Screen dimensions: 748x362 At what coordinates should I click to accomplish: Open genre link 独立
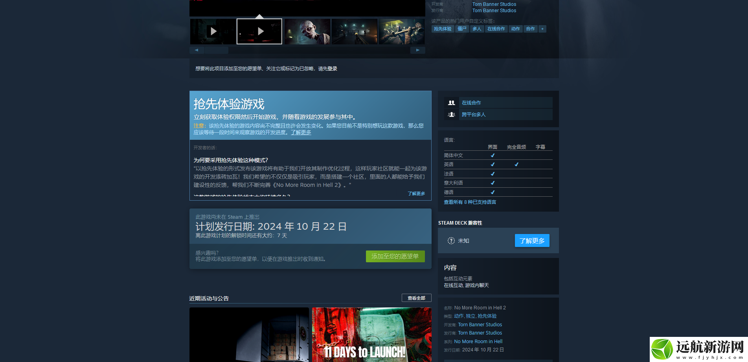click(x=470, y=316)
